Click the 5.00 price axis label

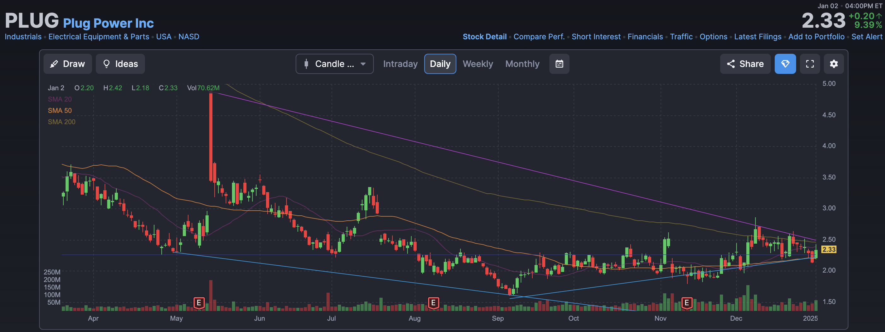coord(829,84)
